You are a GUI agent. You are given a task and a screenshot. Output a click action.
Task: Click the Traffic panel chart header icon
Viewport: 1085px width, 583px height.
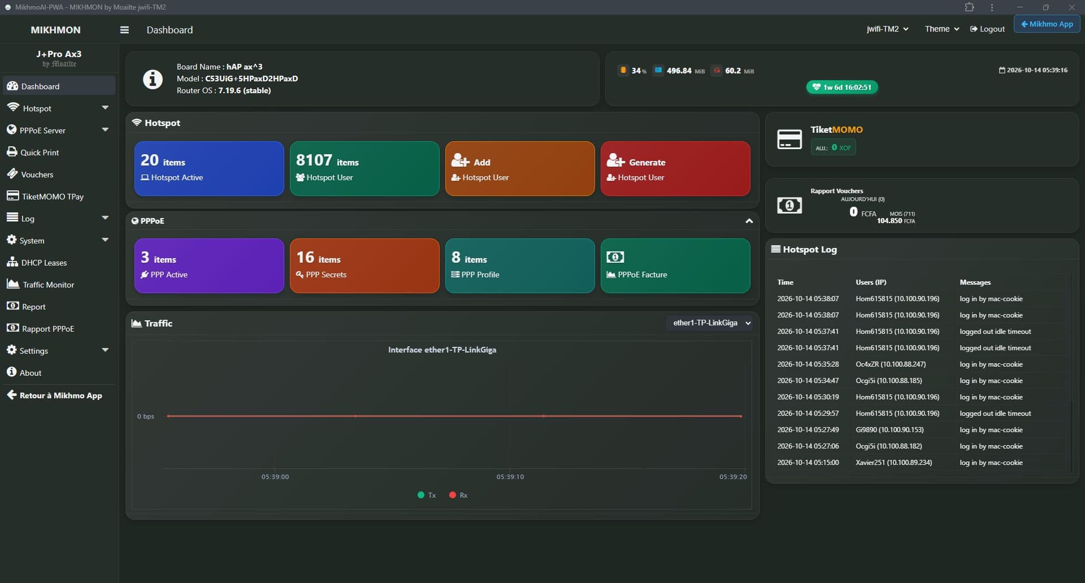[x=136, y=323]
